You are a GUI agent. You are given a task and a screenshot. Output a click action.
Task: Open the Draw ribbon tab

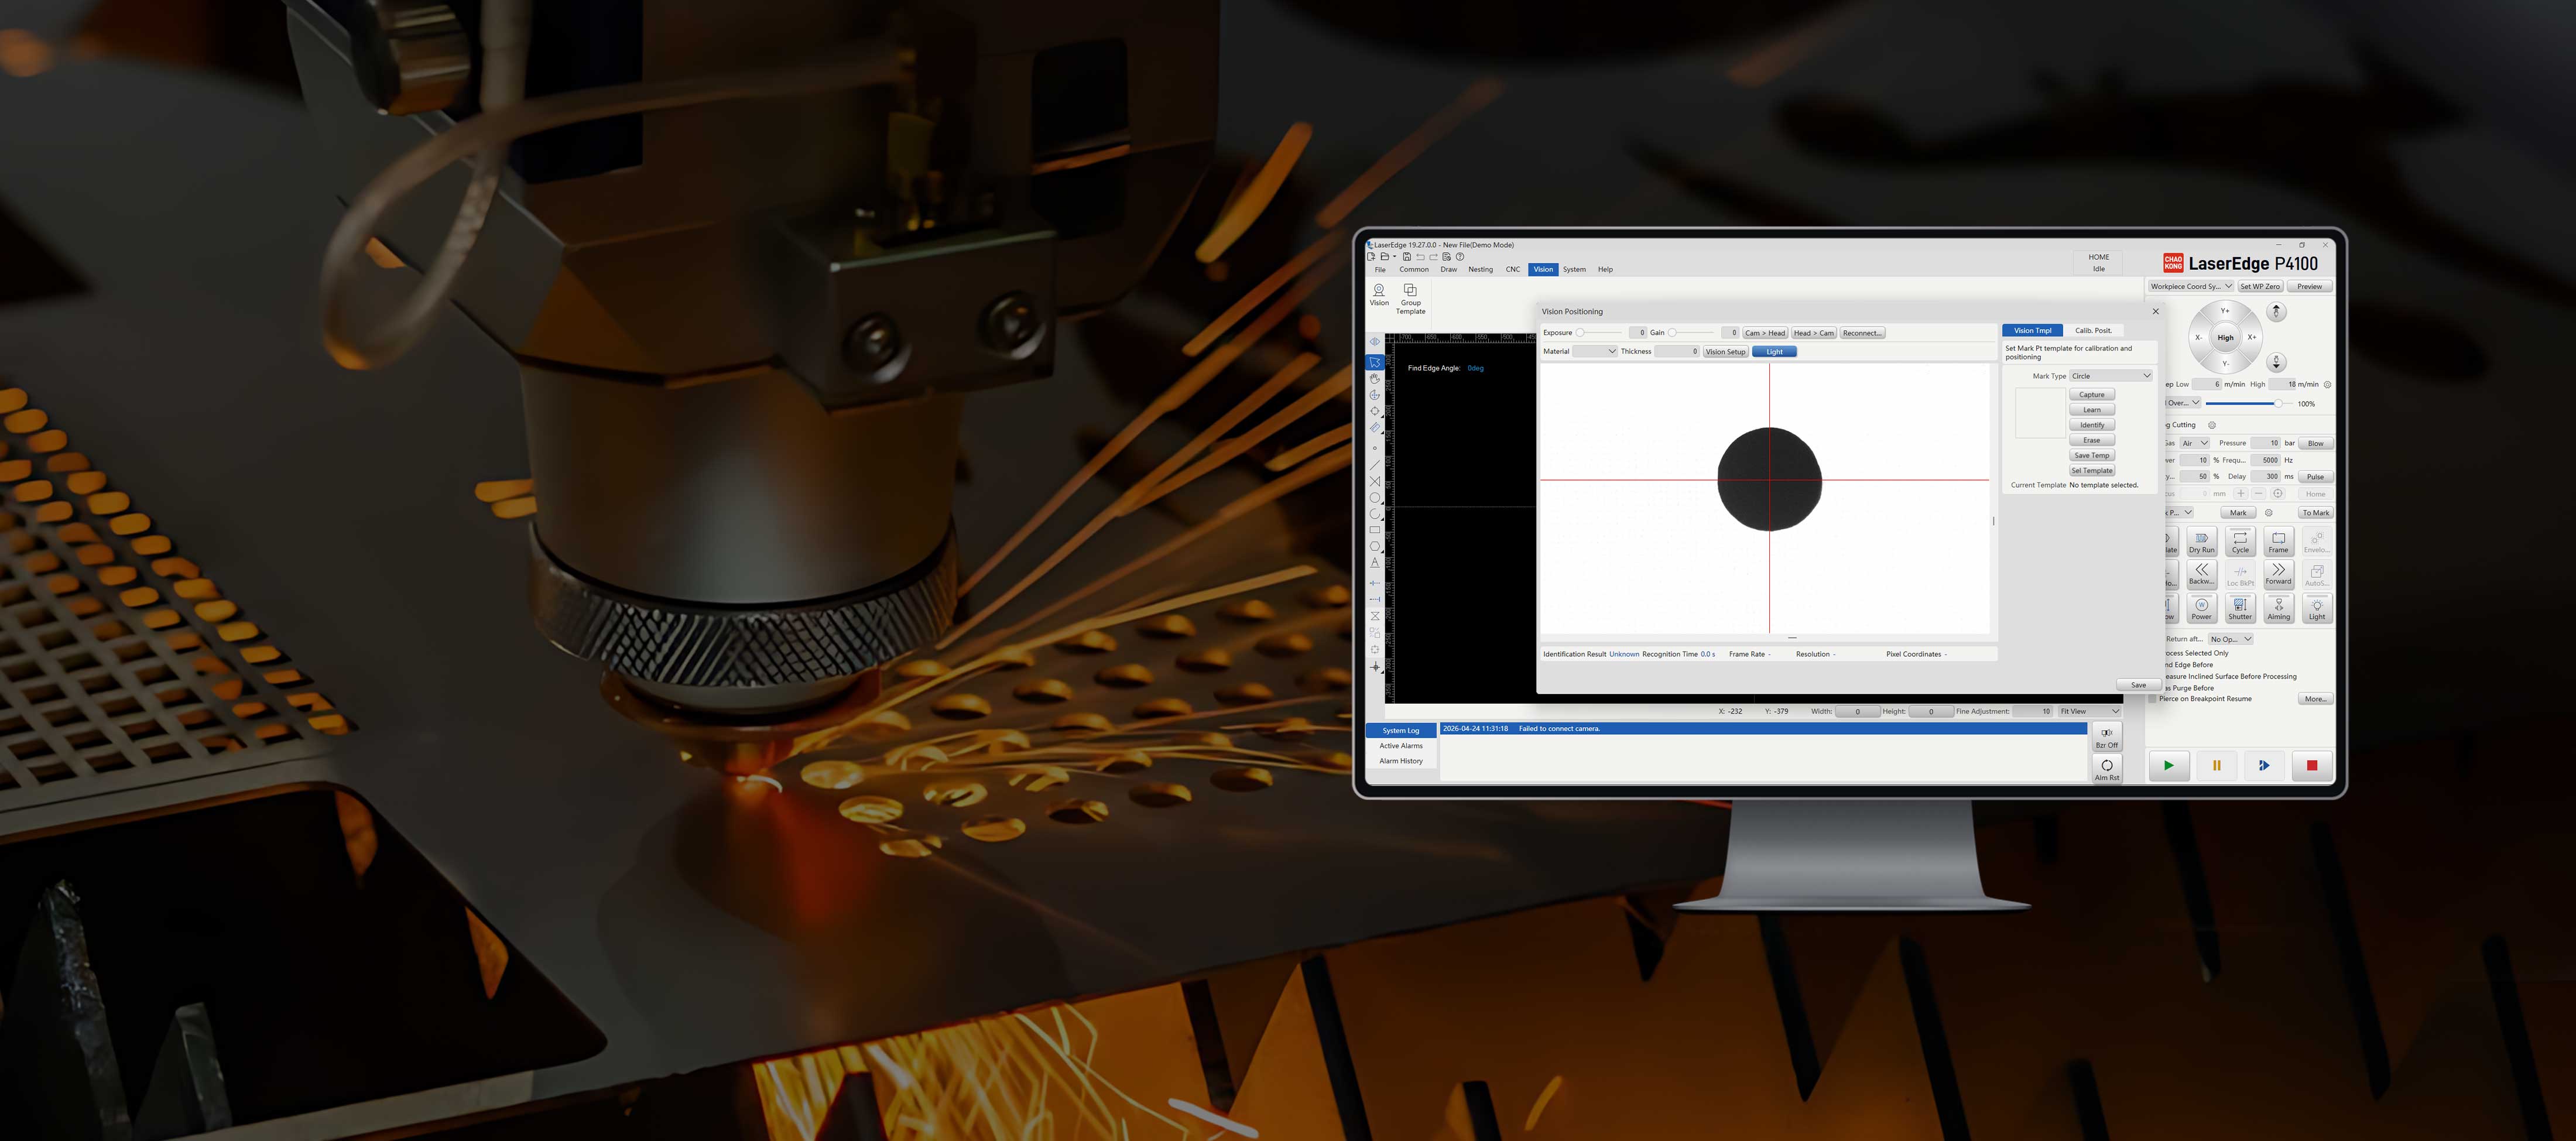pos(1448,270)
